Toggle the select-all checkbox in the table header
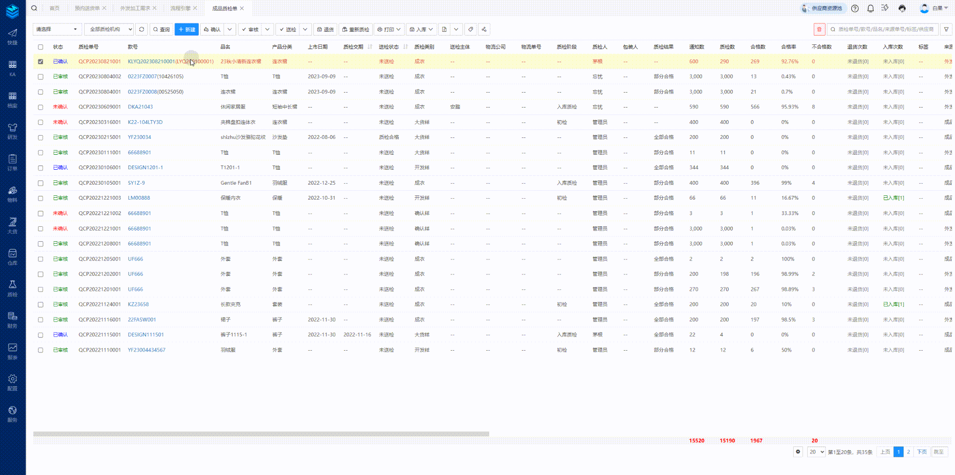The height and width of the screenshot is (475, 955). (41, 47)
